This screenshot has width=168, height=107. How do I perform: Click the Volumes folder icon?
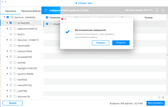pyautogui.click(x=15, y=96)
